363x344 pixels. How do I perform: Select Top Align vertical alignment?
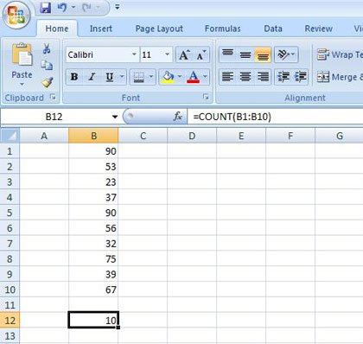coord(228,54)
